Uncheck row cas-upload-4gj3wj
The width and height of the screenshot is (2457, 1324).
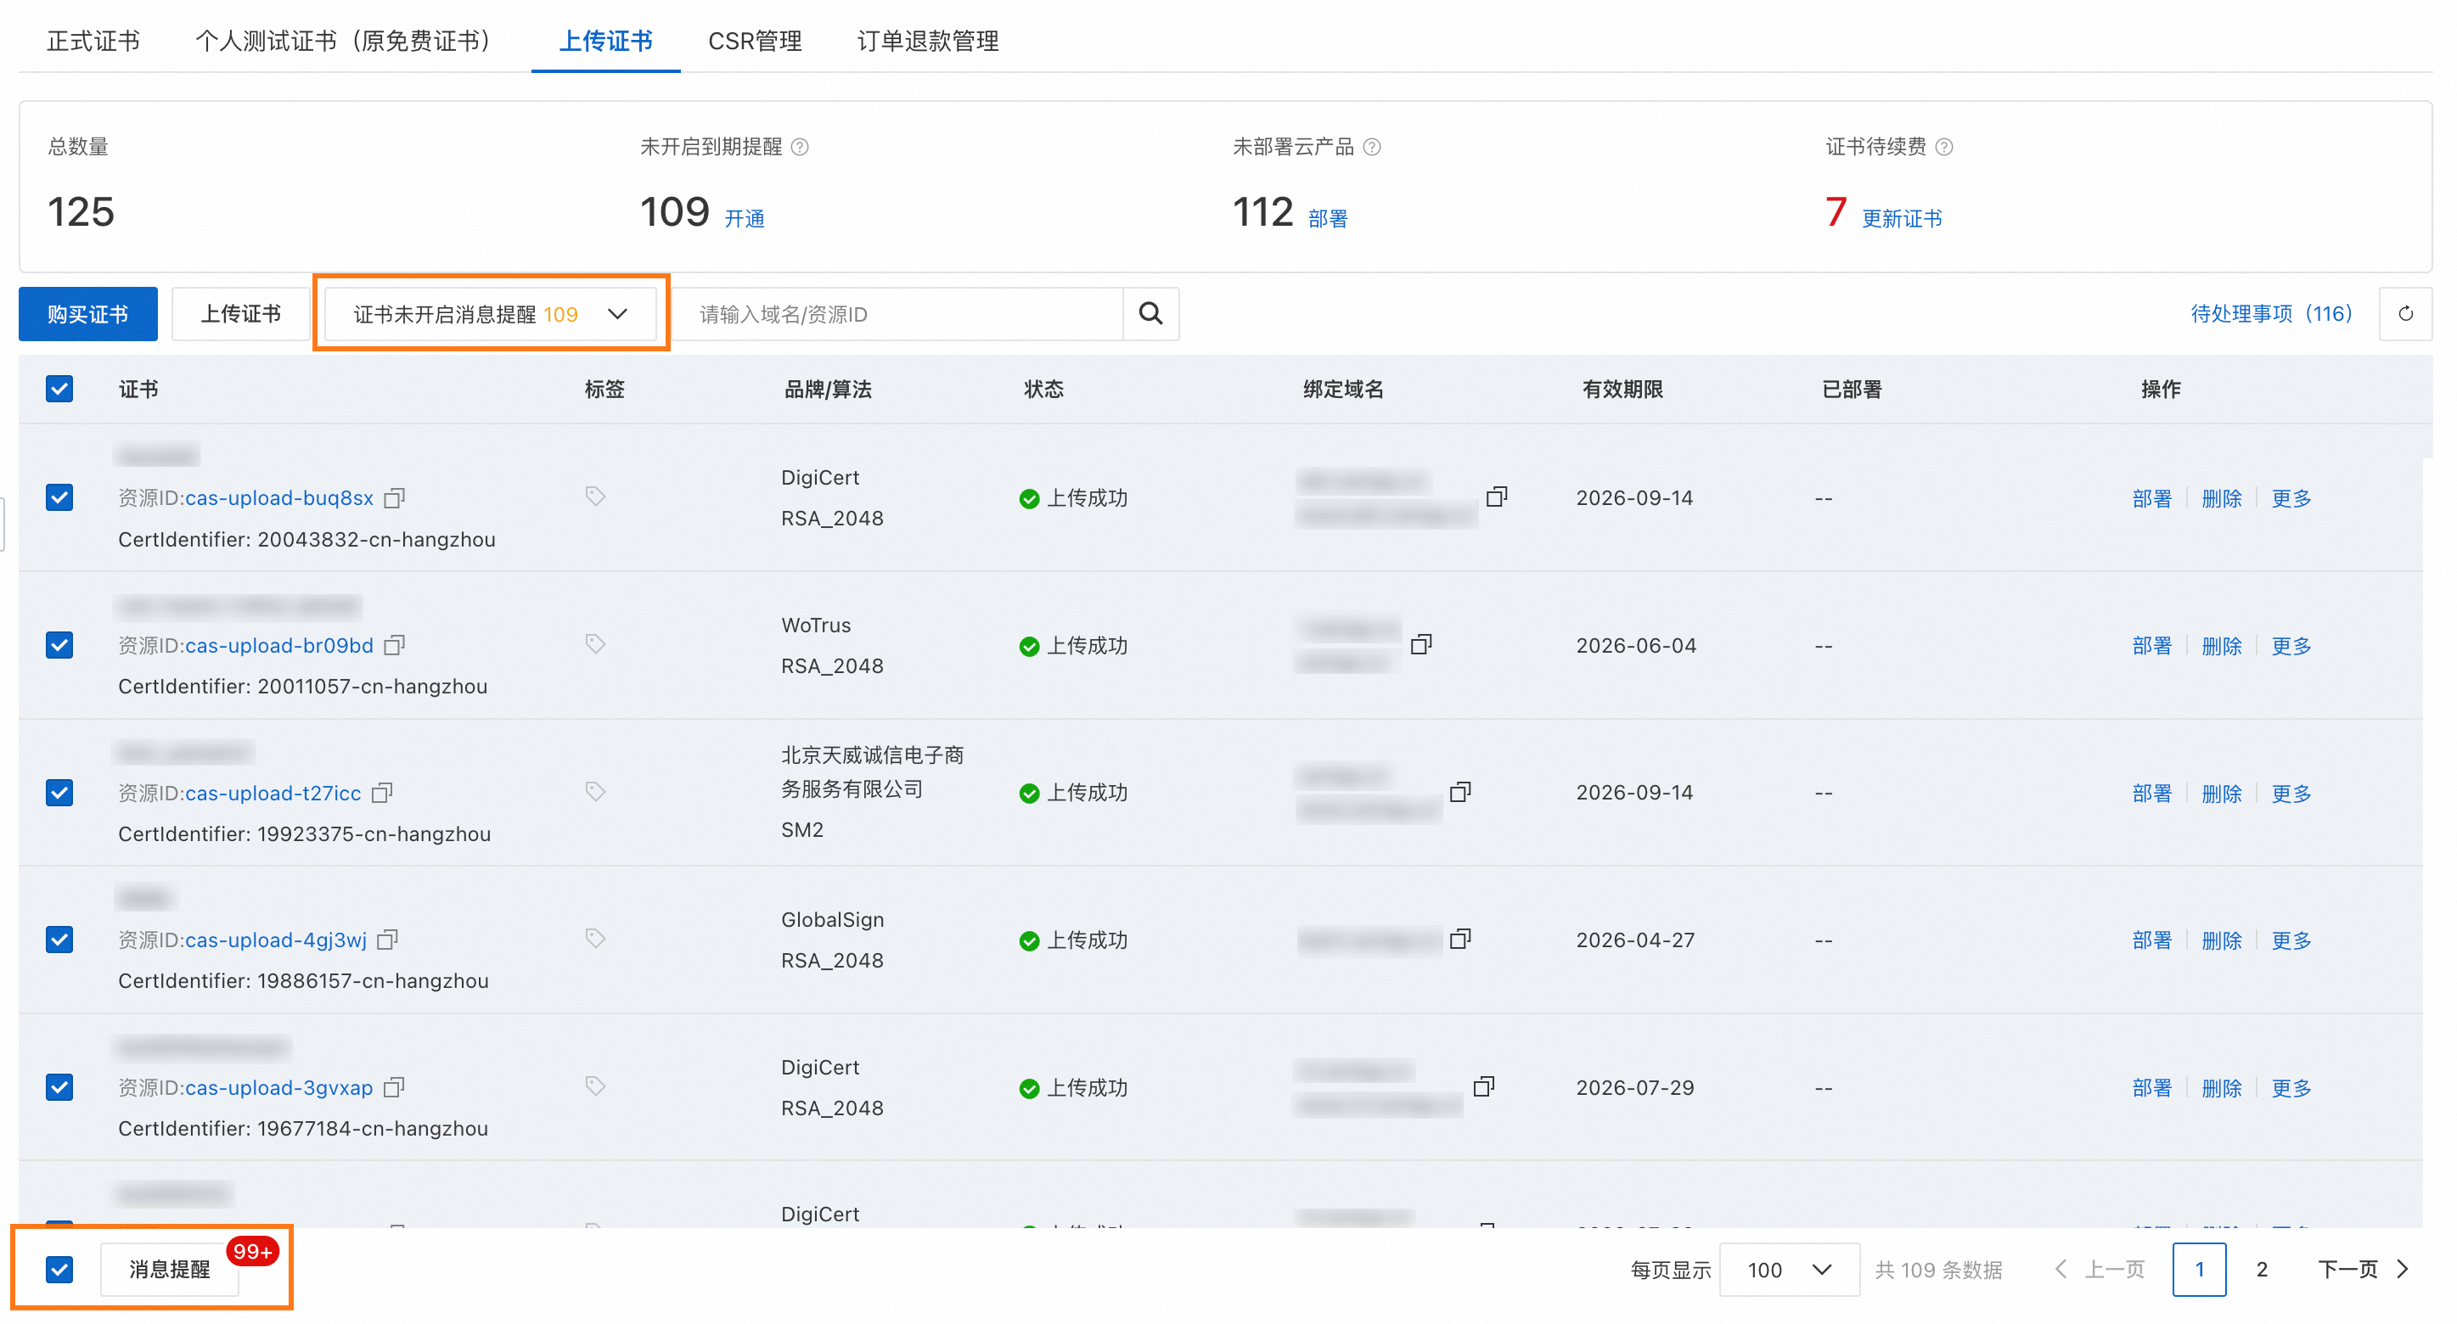coord(59,940)
